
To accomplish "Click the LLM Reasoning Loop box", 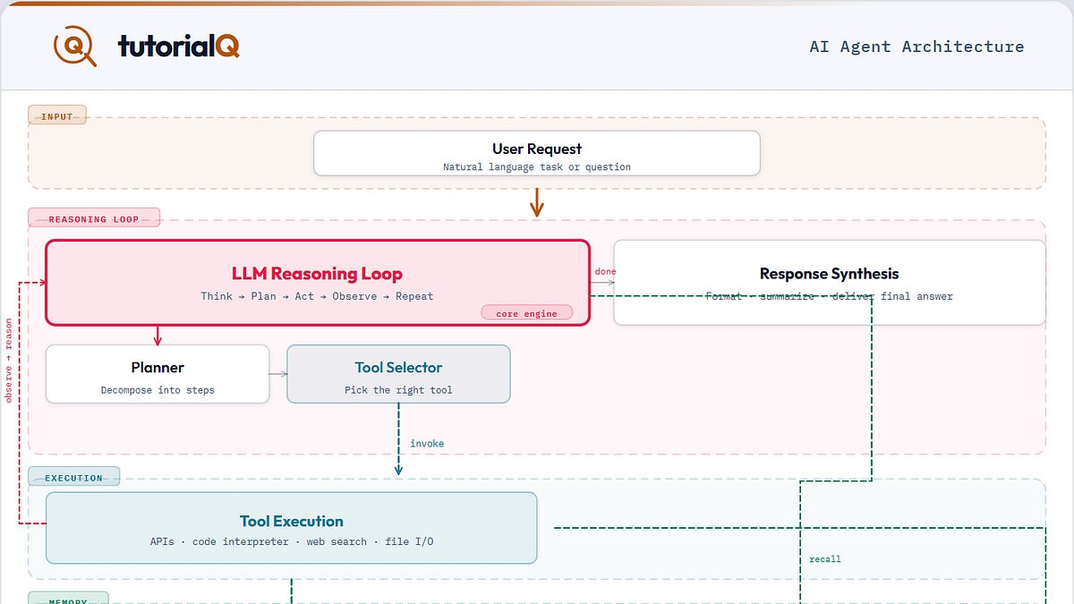I will click(x=318, y=283).
